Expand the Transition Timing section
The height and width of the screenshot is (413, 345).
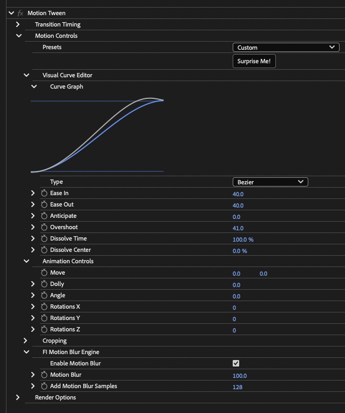click(18, 24)
